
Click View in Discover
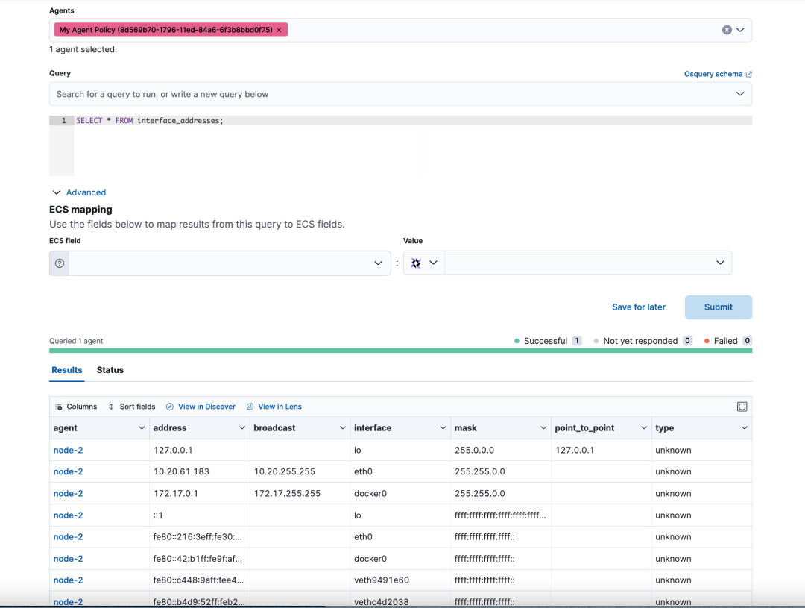point(201,407)
